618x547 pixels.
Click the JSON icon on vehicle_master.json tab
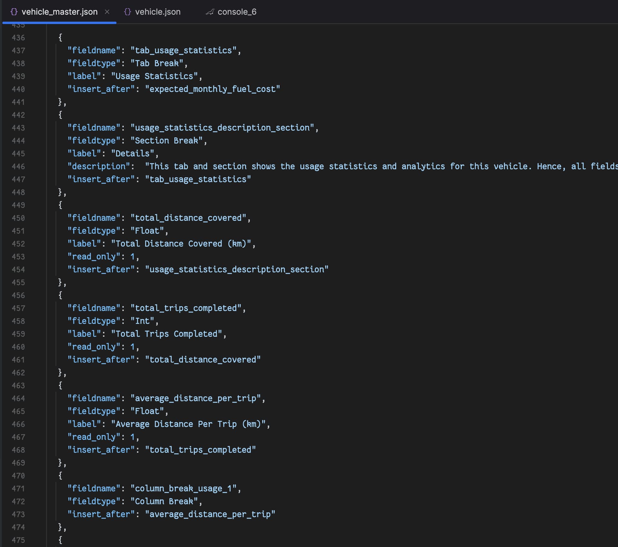(14, 12)
